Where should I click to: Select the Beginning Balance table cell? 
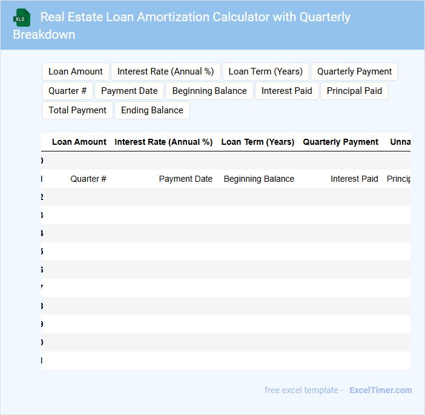click(x=259, y=179)
